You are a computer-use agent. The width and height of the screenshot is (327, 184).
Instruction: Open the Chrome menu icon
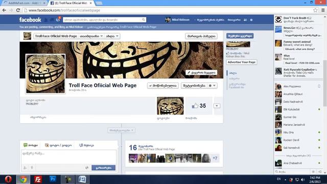323,10
